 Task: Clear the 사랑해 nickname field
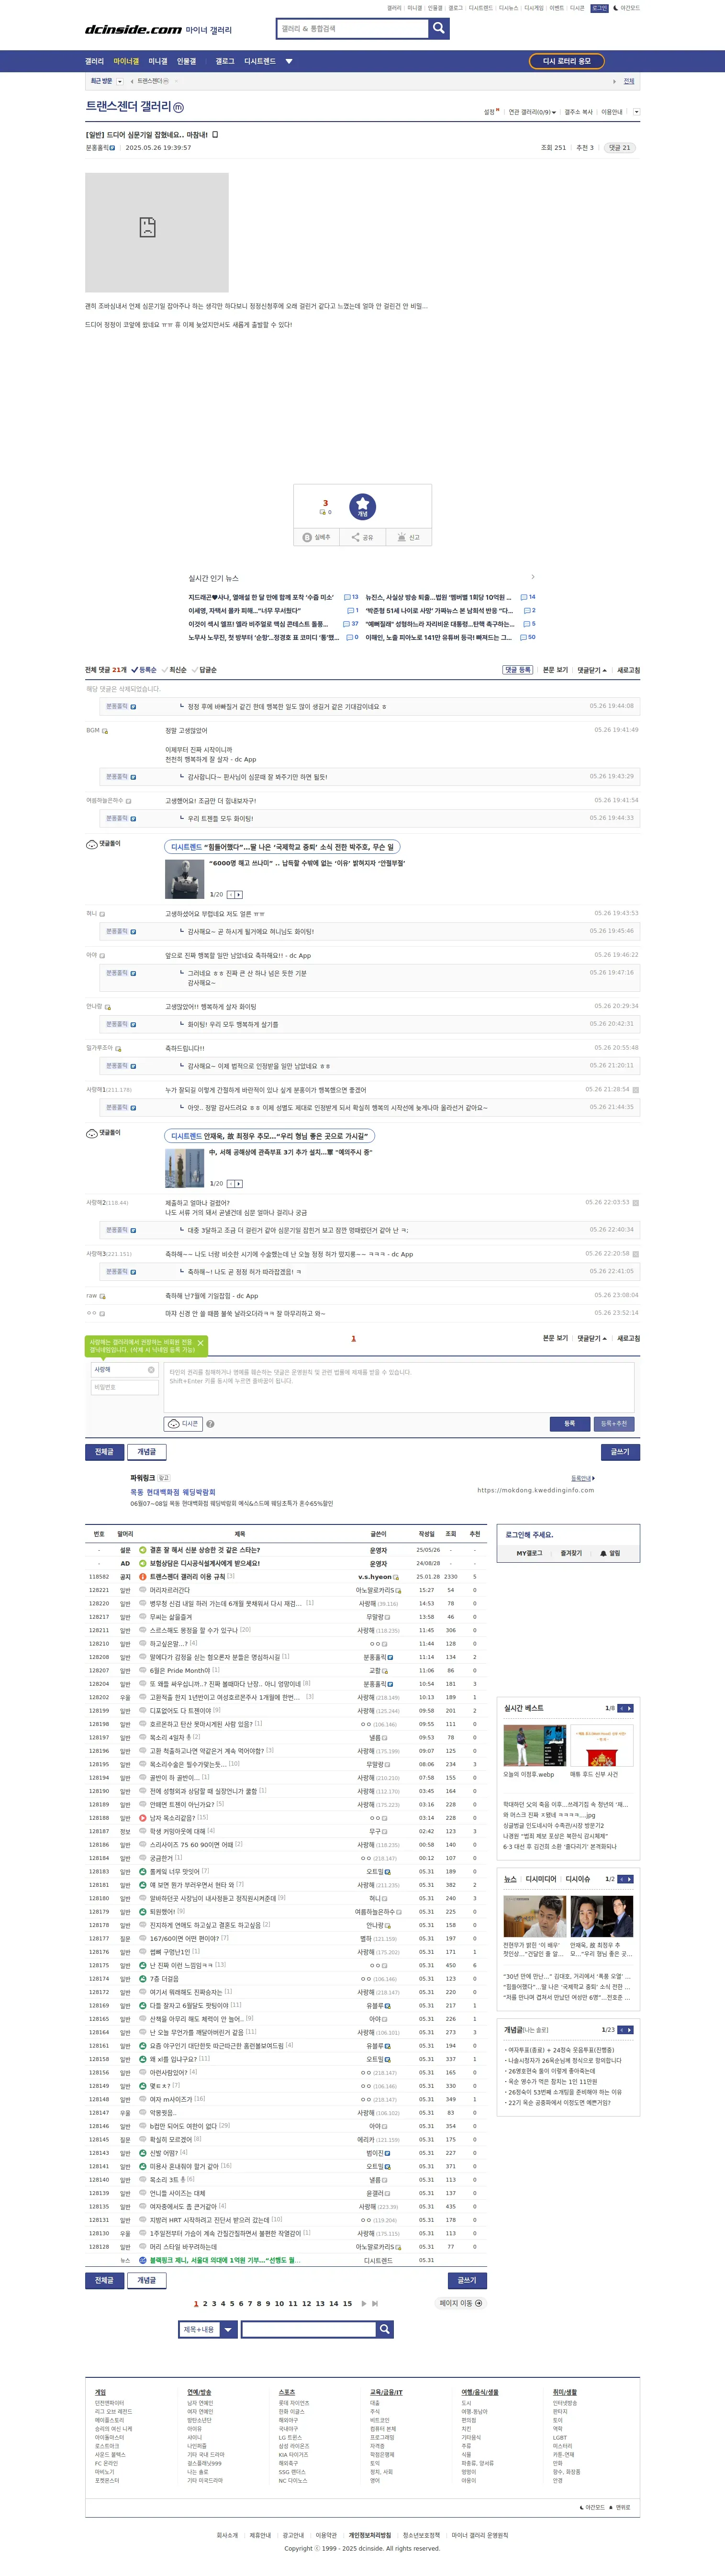click(151, 1370)
